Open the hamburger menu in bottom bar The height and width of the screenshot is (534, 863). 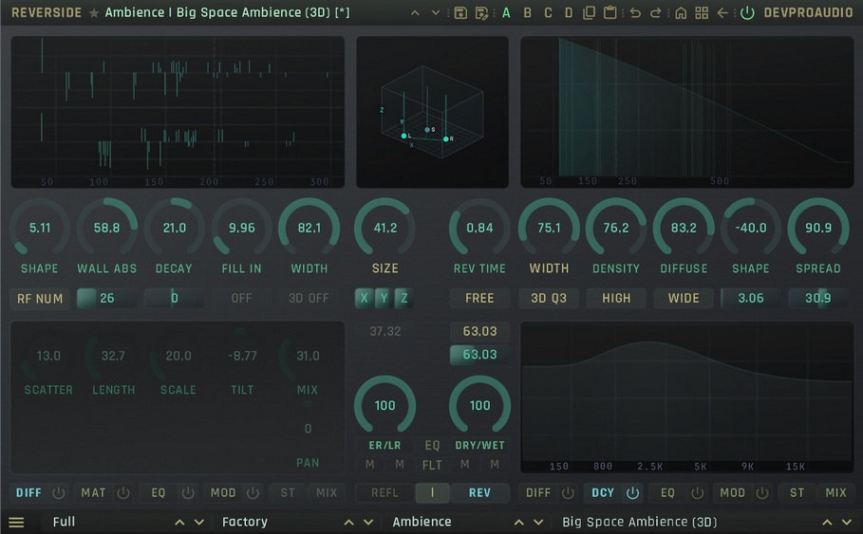16,523
